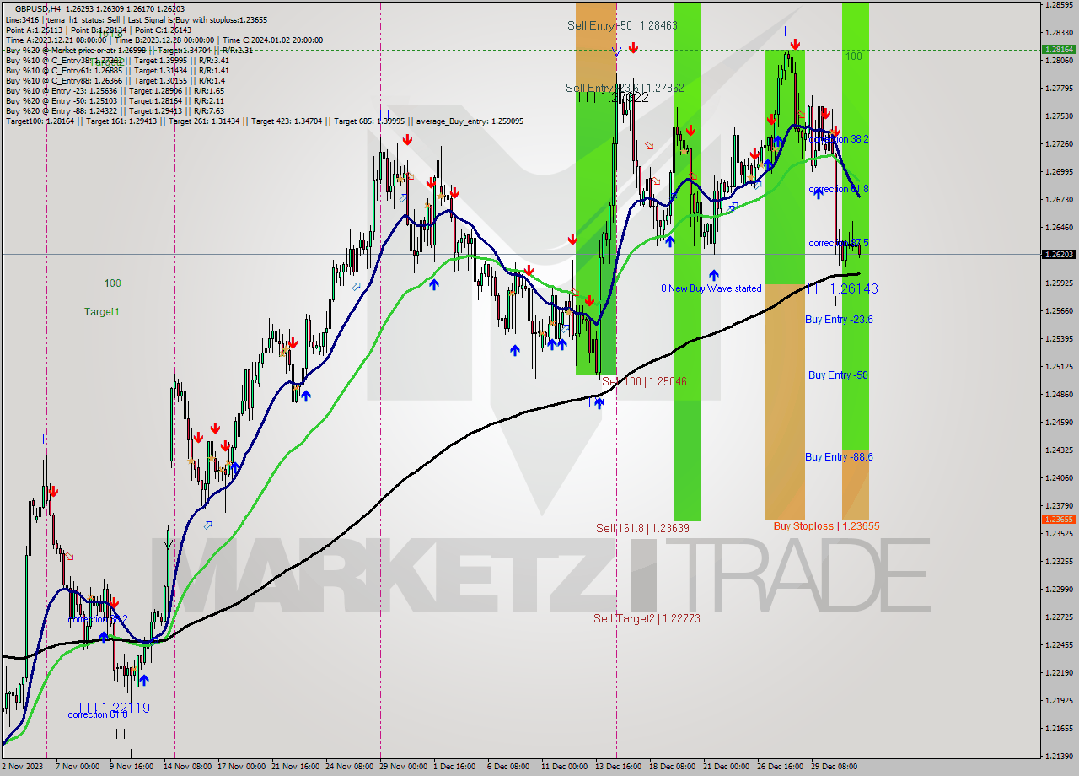This screenshot has width=1079, height=776.
Task: Select the 'correction 38.2' label
Action: tap(838, 138)
